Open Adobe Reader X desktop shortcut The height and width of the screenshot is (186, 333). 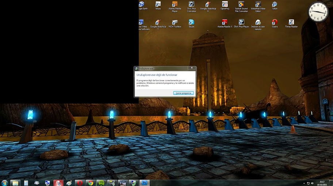pos(225,24)
